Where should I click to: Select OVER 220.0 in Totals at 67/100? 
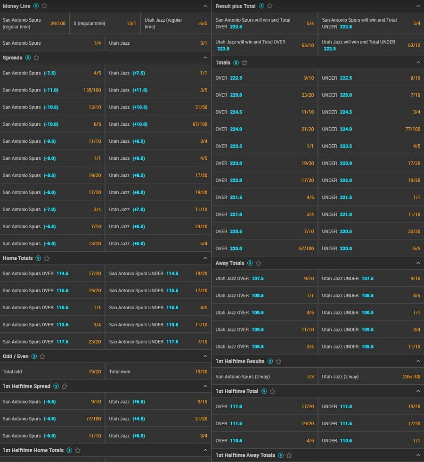(x=265, y=249)
